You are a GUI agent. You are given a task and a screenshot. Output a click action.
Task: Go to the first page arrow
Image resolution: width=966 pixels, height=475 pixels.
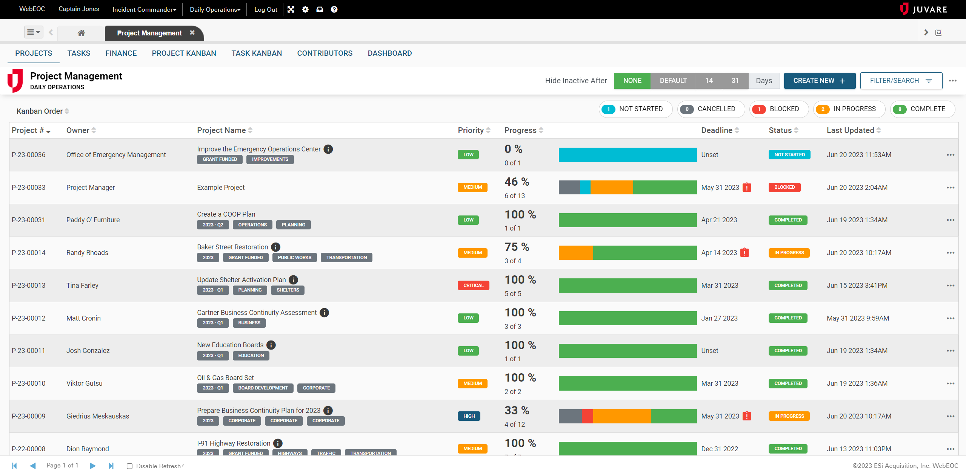pos(14,466)
